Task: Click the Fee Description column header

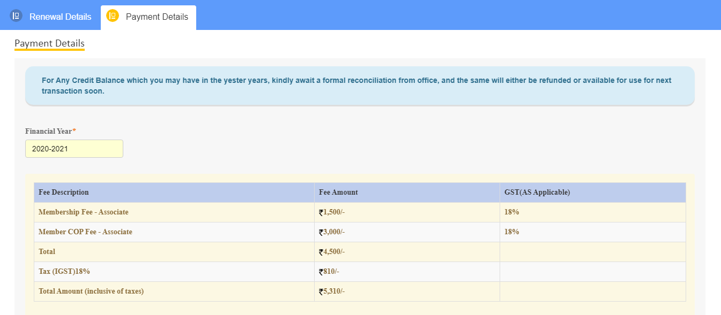Action: [64, 193]
